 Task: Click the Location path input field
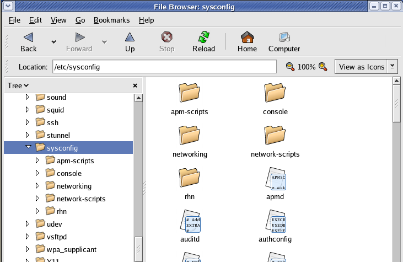[x=164, y=67]
